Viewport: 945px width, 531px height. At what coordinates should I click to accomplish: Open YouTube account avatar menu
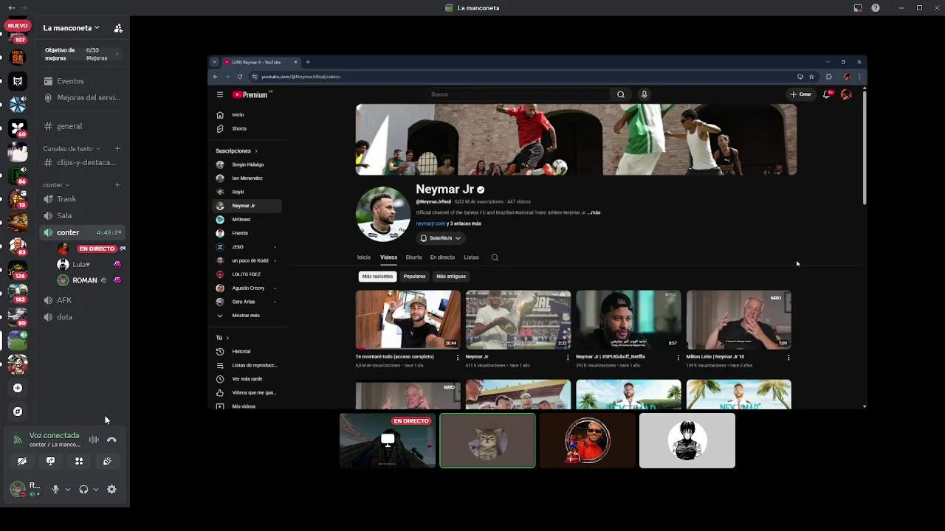(x=846, y=94)
